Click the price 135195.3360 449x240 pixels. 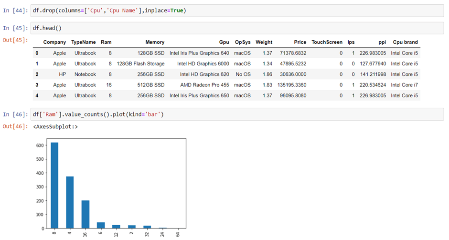click(x=292, y=85)
